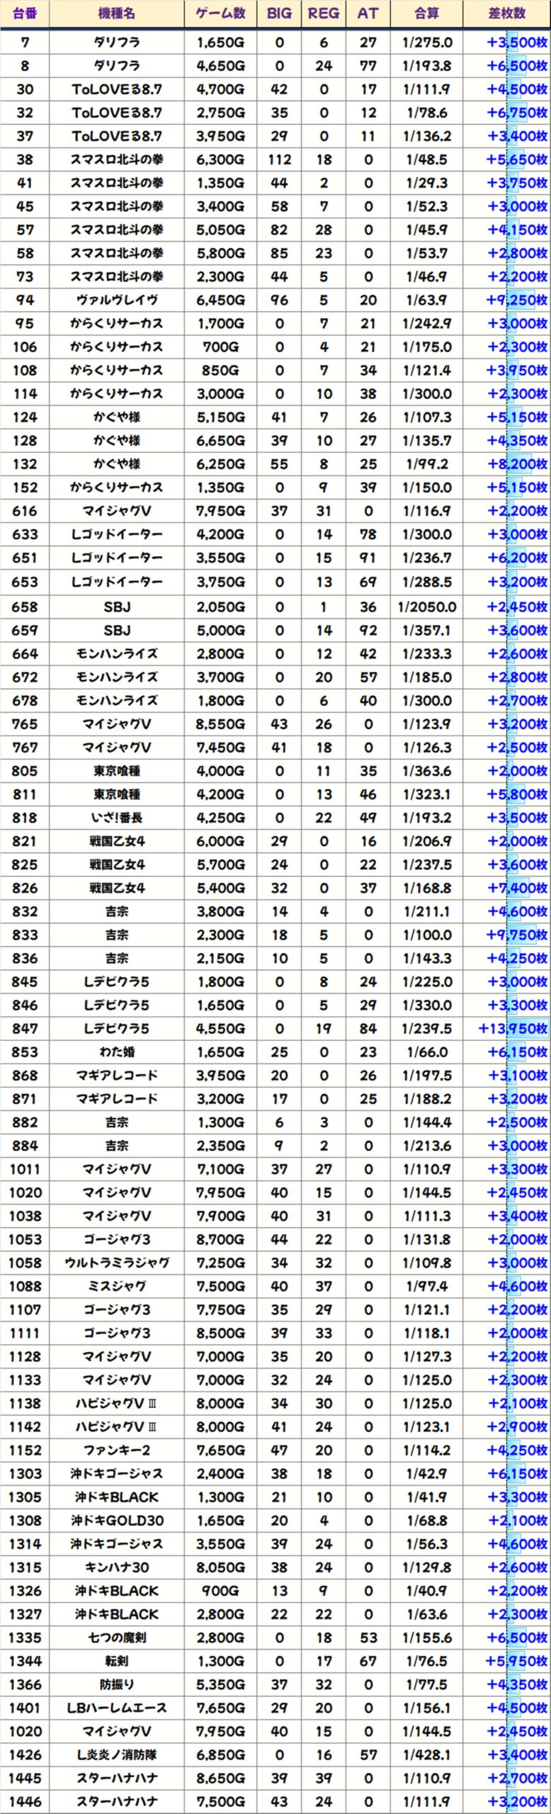This screenshot has width=551, height=1814.
Task: Select machine number 853
Action: tap(25, 1052)
